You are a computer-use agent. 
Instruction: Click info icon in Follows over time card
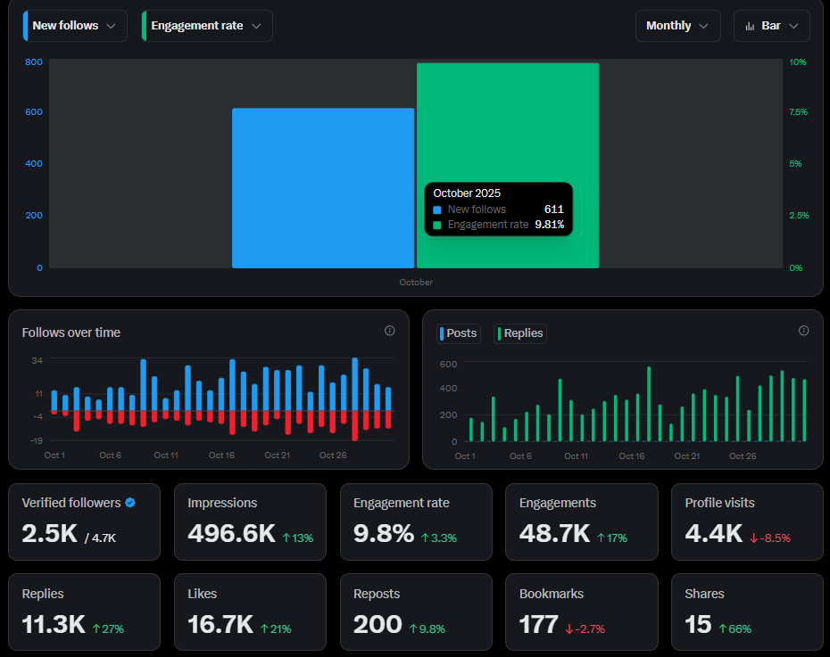[390, 331]
